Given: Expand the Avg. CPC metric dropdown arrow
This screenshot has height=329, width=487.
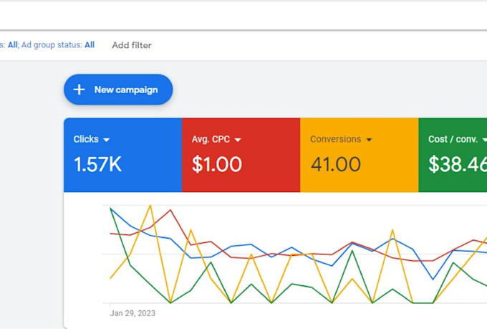Looking at the screenshot, I should point(238,140).
